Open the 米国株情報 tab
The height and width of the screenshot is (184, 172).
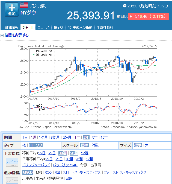tap(105, 27)
